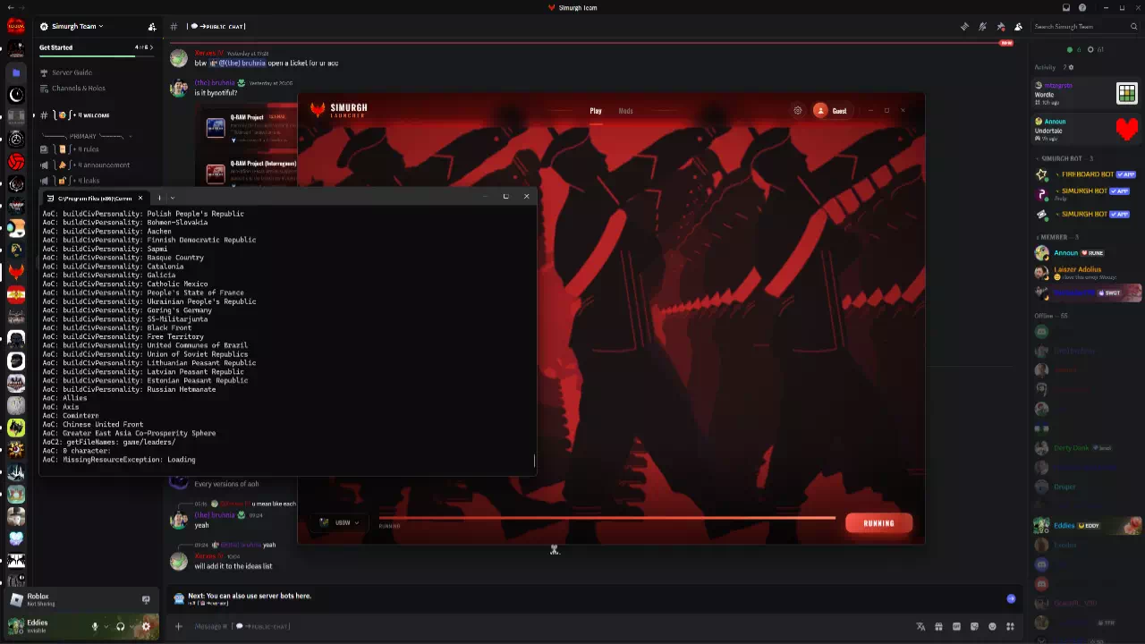Click the Guest account button in launcher
1145x644 pixels.
(x=831, y=111)
